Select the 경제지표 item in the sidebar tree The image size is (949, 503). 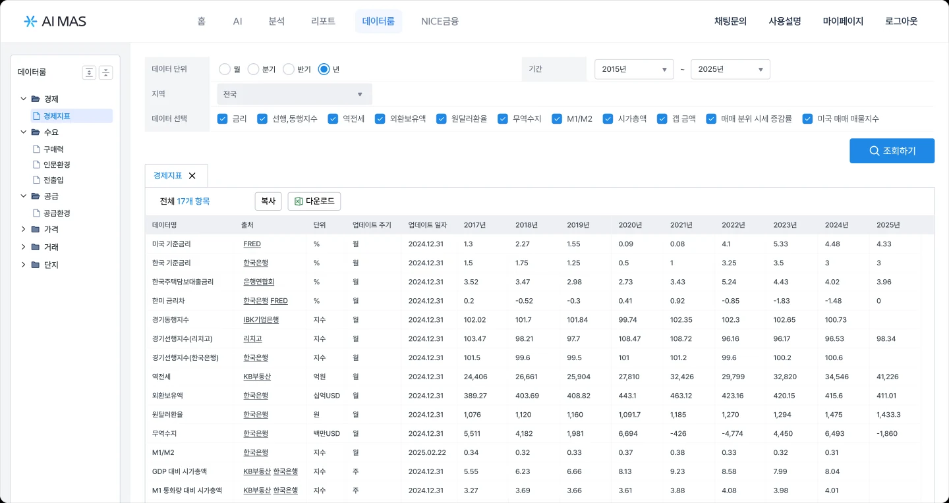(x=72, y=116)
